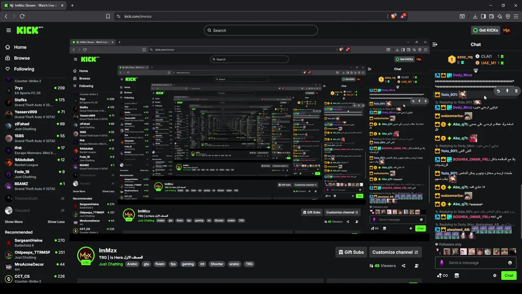Open SergeantHeine recommended channel
This screenshot has width=522, height=294.
pyautogui.click(x=35, y=243)
